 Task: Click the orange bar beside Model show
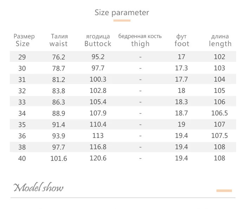tap(224, 191)
